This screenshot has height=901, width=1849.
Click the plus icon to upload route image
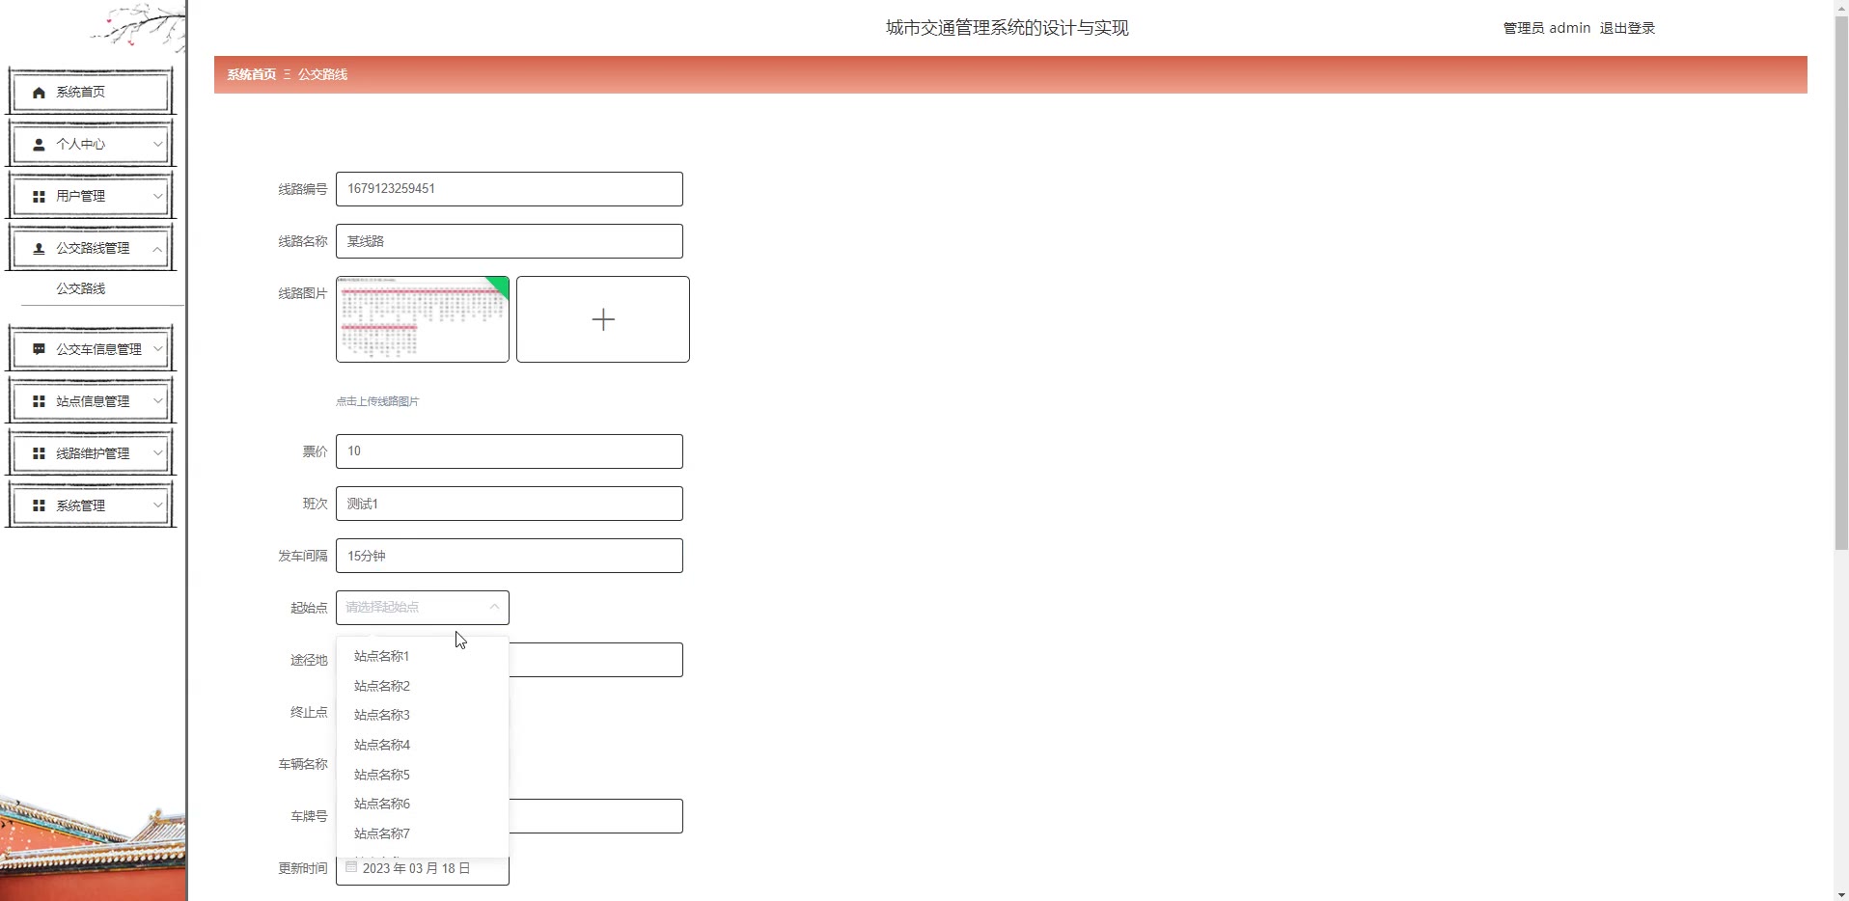(603, 319)
